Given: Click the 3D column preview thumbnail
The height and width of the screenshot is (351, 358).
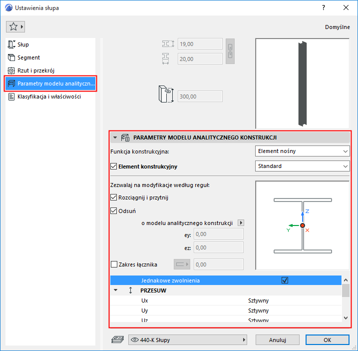Looking at the screenshot, I should point(302,83).
